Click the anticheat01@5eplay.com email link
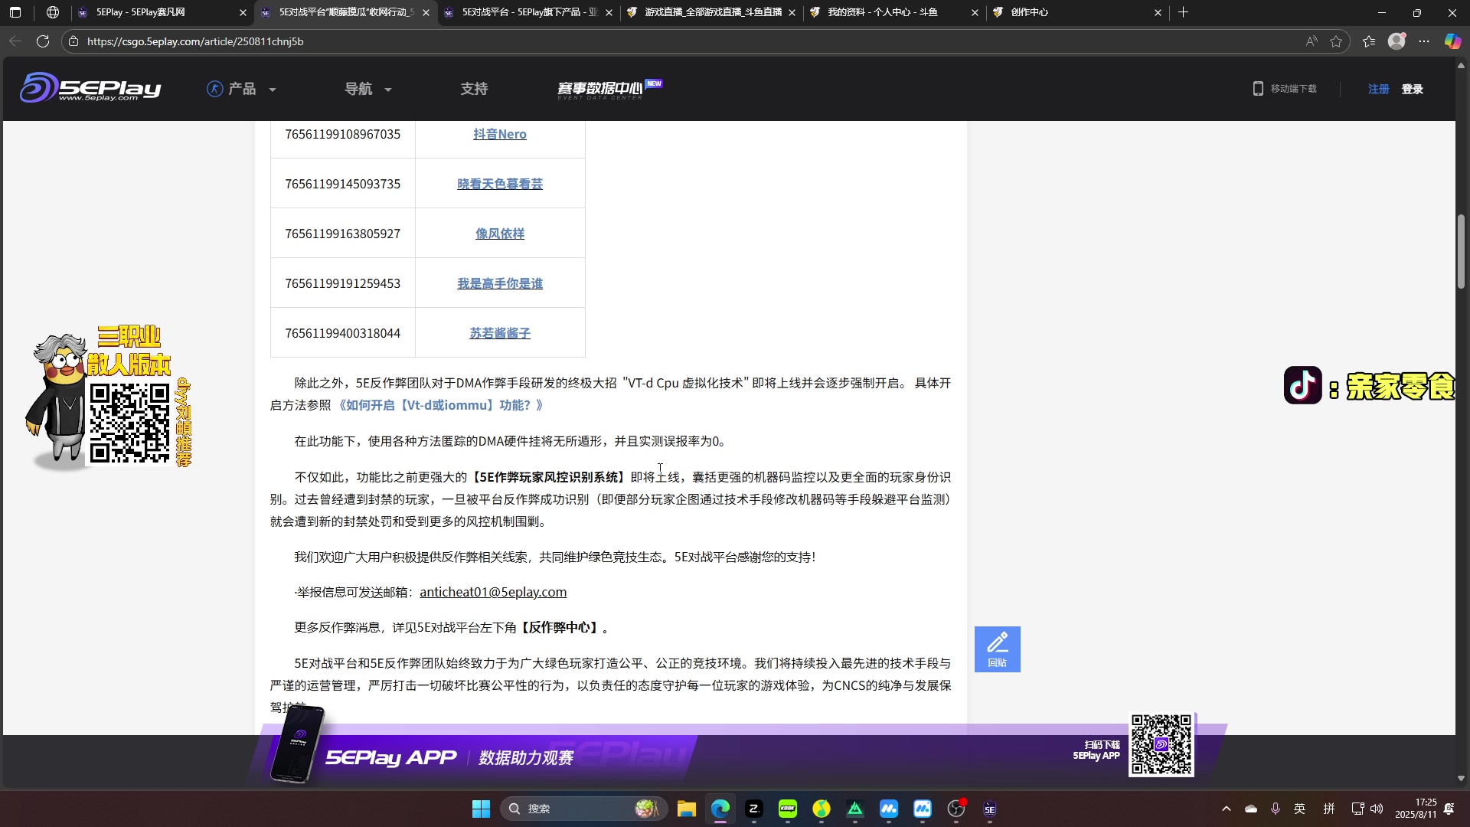The height and width of the screenshot is (827, 1470). tap(493, 592)
